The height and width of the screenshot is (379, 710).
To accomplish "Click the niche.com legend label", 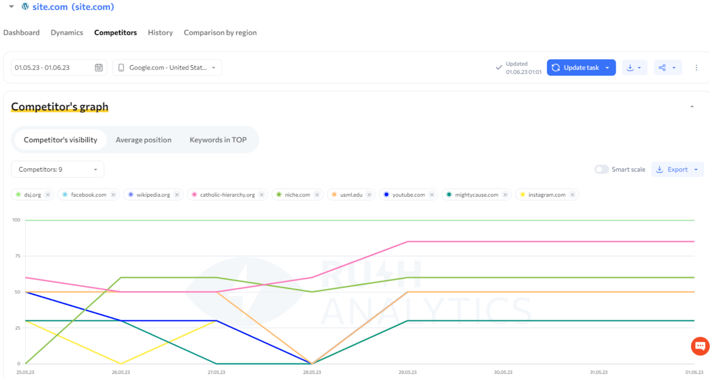I will point(297,195).
